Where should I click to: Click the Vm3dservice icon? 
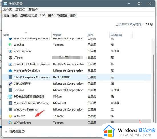click(x=10, y=51)
